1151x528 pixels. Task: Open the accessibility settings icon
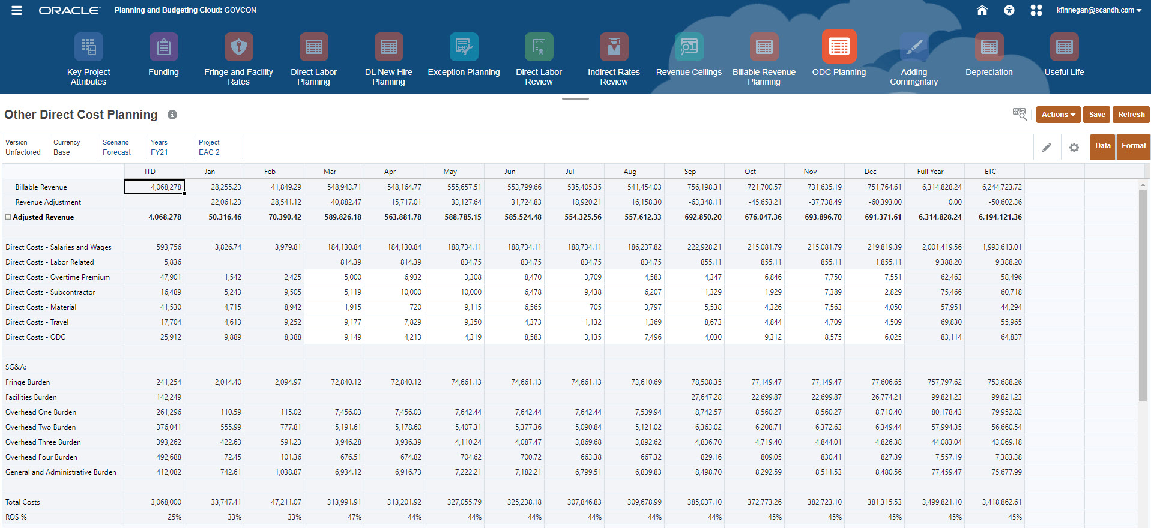tap(1009, 10)
